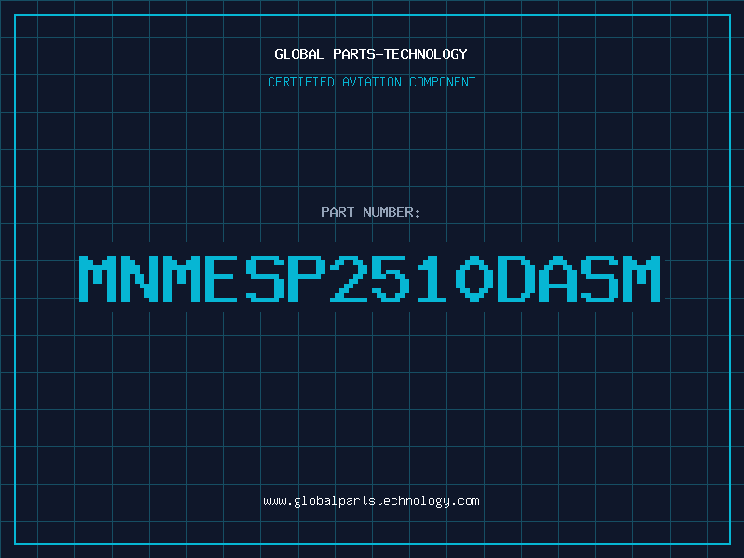This screenshot has width=744, height=558.
Task: Open the www.globalpartstechnology.com link
Action: [371, 501]
